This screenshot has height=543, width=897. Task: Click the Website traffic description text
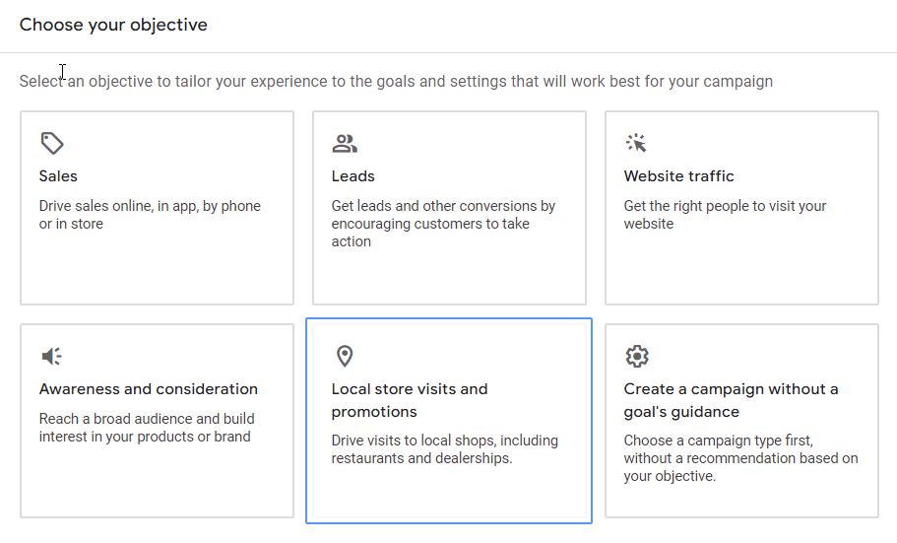click(725, 215)
